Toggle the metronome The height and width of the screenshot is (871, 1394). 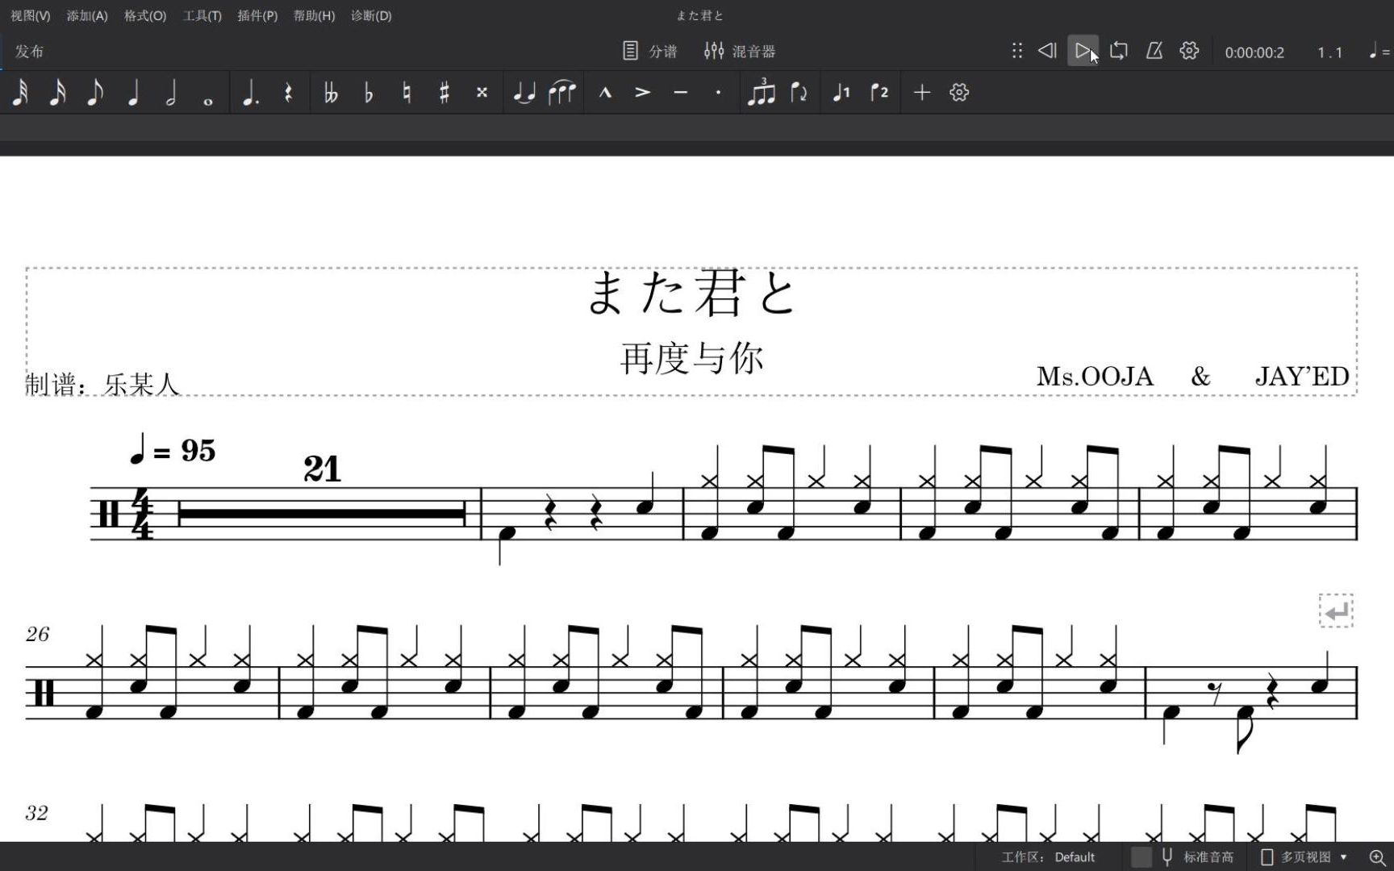coord(1154,51)
